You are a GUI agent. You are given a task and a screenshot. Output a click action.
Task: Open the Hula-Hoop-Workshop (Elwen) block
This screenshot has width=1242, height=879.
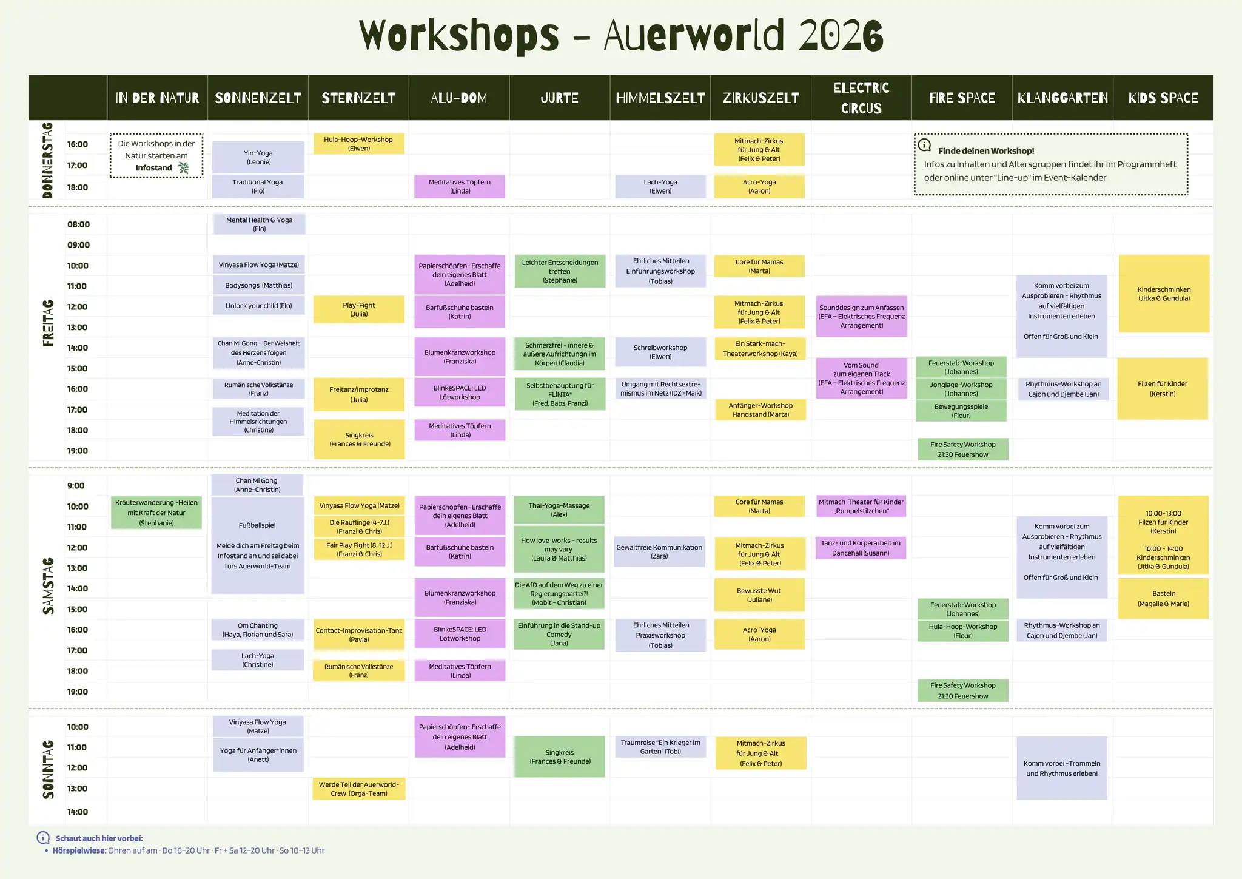[x=359, y=144]
